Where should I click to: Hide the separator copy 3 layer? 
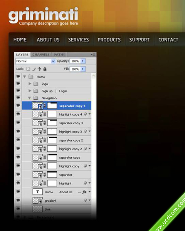coord(18,122)
